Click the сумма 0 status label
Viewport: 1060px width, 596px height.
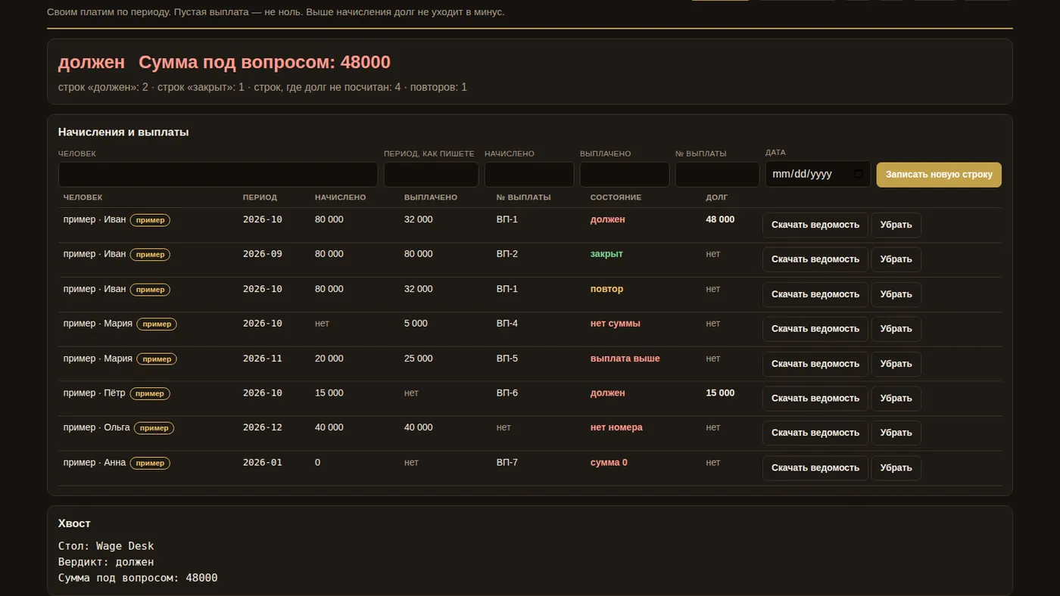609,462
